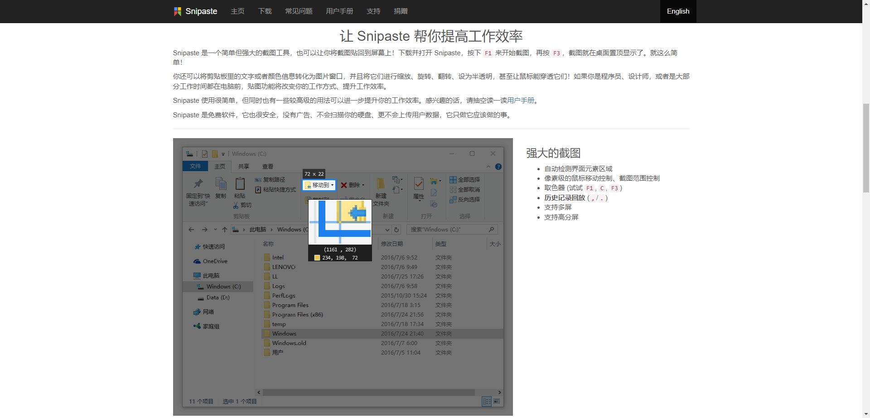This screenshot has height=418, width=870.
Task: Click the 搜索"Windows (C:)" search box
Action: [x=452, y=230]
